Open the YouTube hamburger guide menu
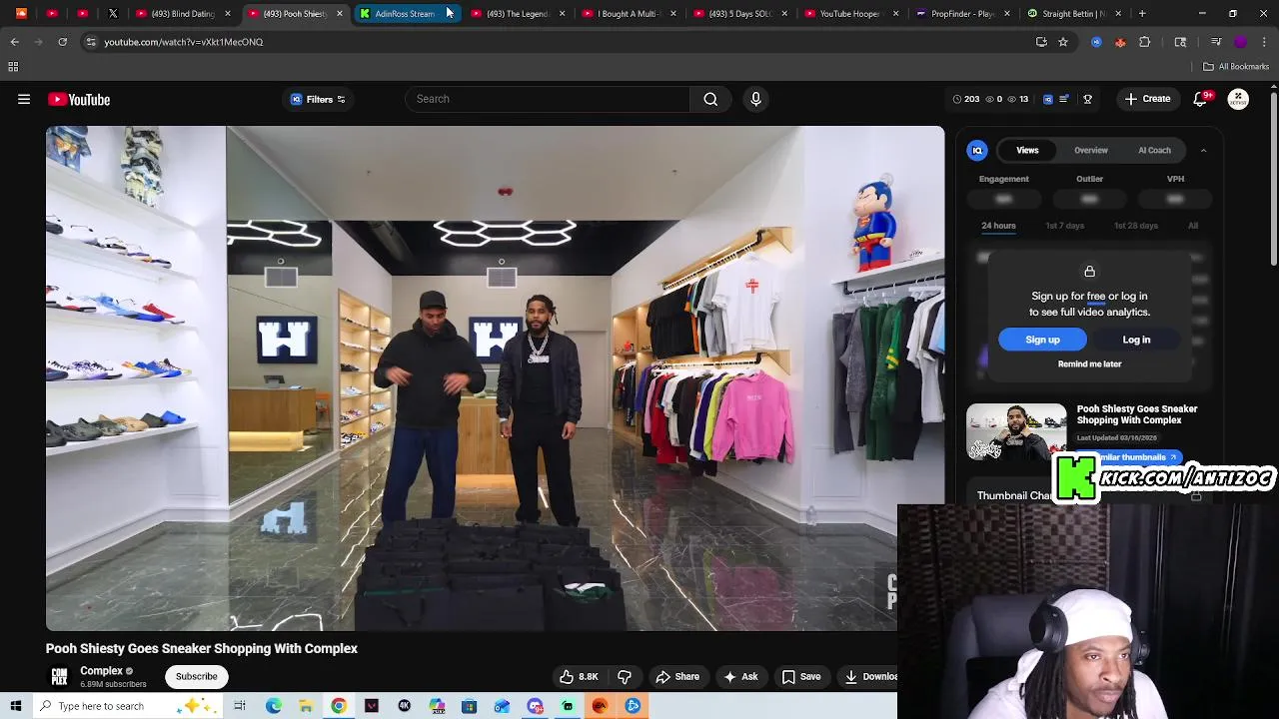The image size is (1279, 719). pos(24,99)
